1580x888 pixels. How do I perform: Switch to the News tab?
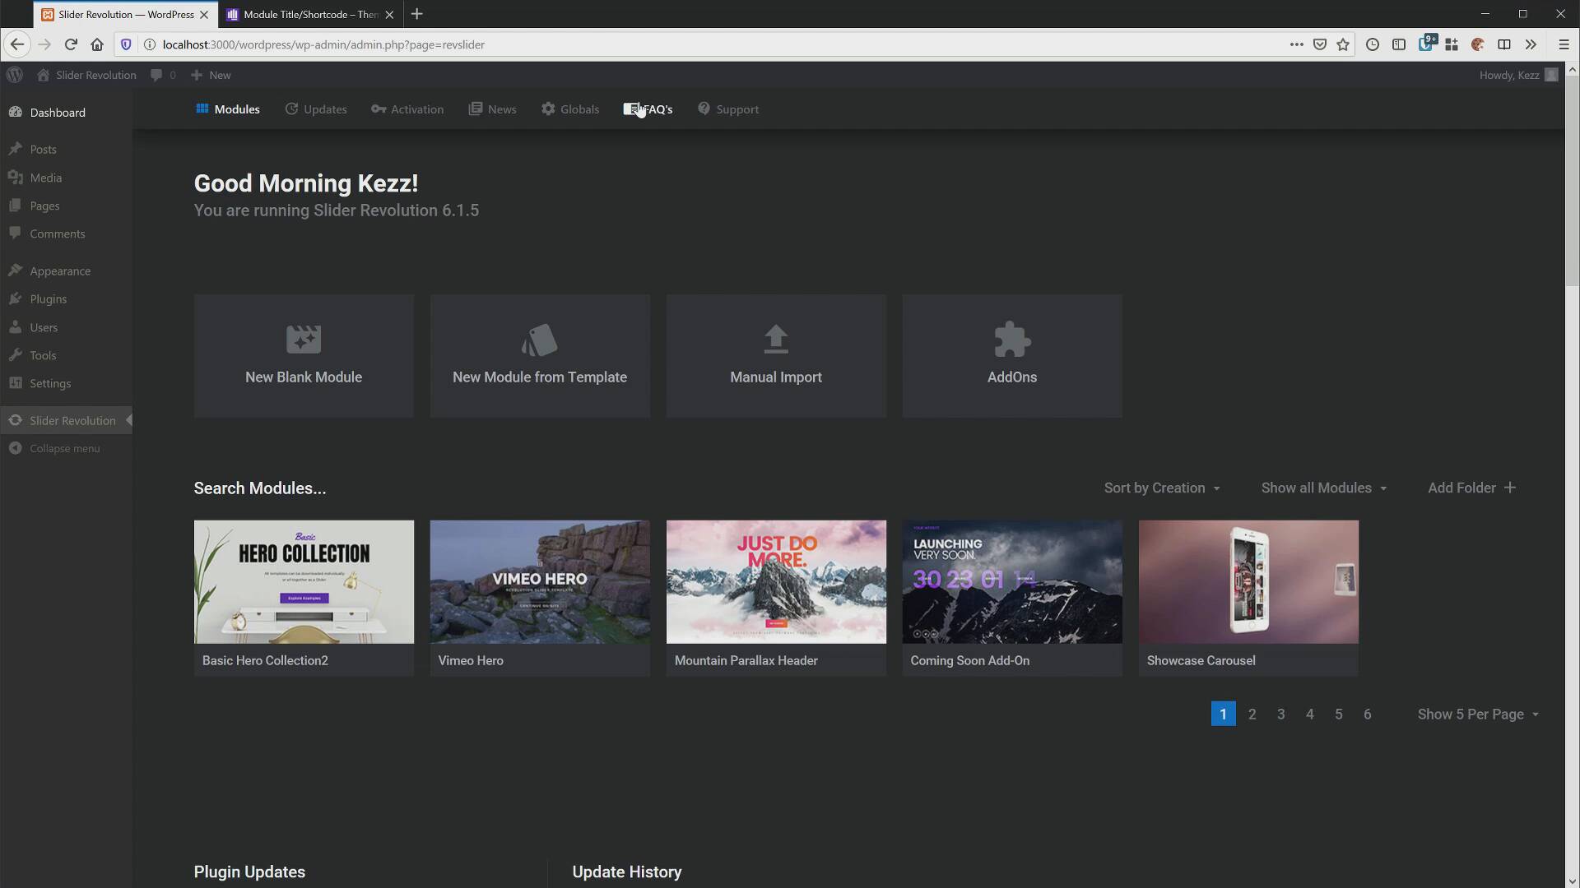(x=491, y=109)
